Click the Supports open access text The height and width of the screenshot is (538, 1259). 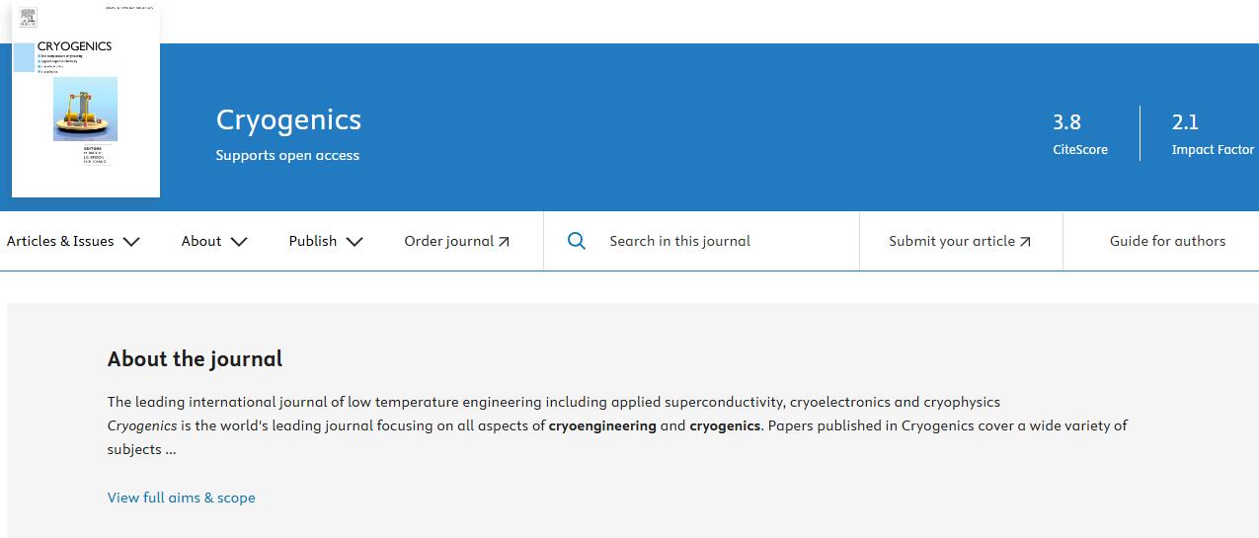(287, 155)
